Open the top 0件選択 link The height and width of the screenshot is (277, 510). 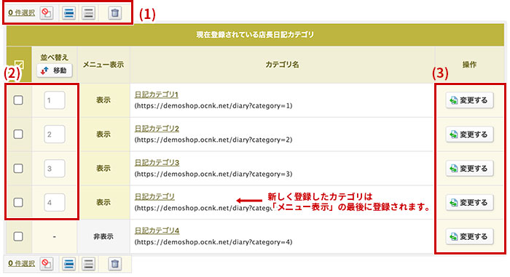click(x=21, y=13)
